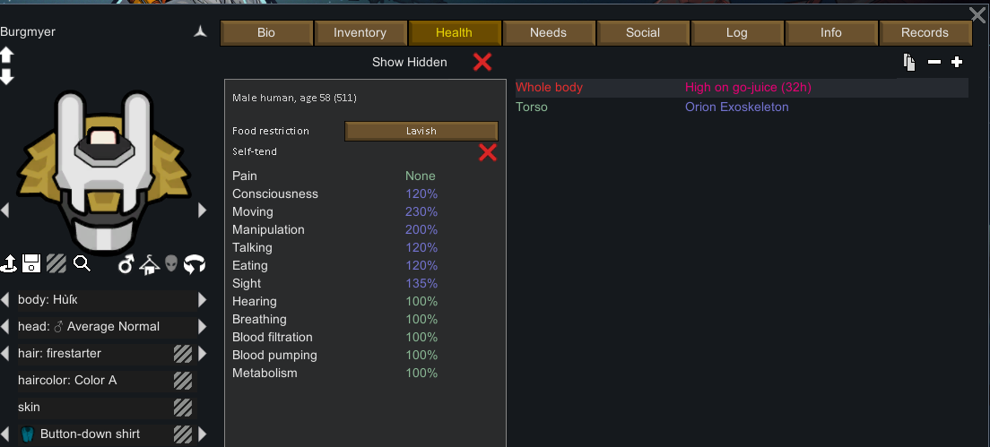990x447 pixels.
Task: Click the minus icon to remove a hediff
Action: click(934, 62)
